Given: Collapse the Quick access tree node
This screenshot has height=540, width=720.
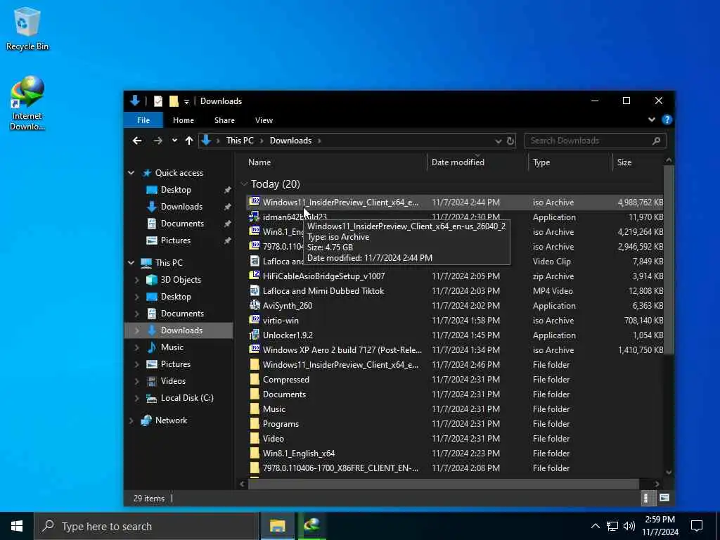Looking at the screenshot, I should (x=131, y=173).
